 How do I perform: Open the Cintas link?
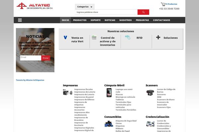pos(118,123)
